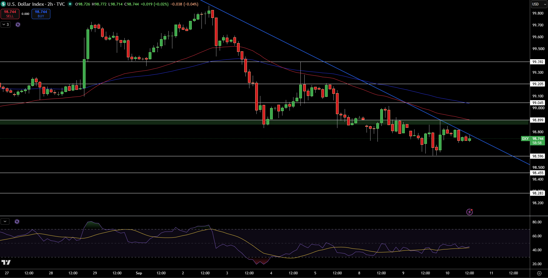Select the 99.392 horizontal line label
This screenshot has height=278, width=548.
538,62
